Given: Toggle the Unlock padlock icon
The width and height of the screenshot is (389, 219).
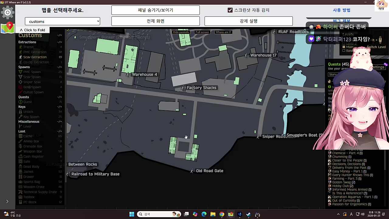Looking at the screenshot, I should point(20,112).
